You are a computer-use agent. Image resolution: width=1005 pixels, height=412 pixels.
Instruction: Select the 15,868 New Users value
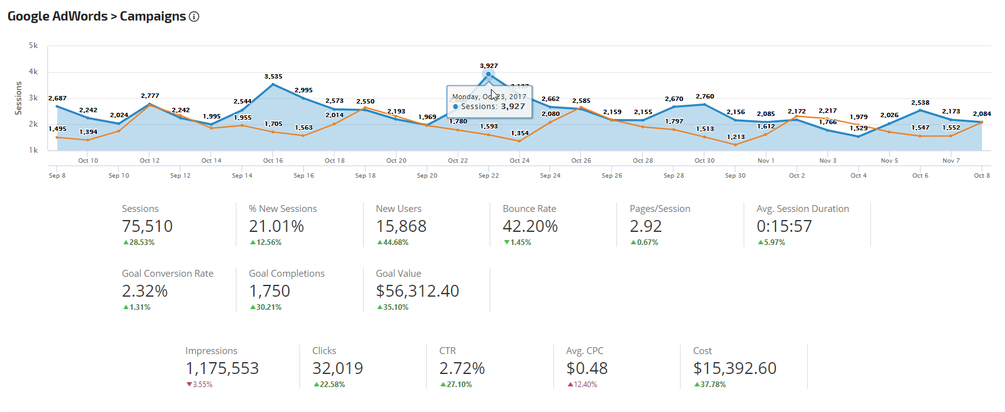(x=401, y=226)
